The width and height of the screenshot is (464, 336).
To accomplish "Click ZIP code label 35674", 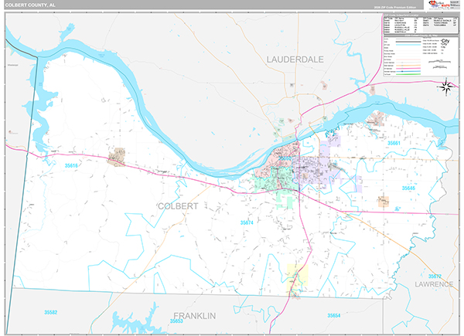I will 247,222.
